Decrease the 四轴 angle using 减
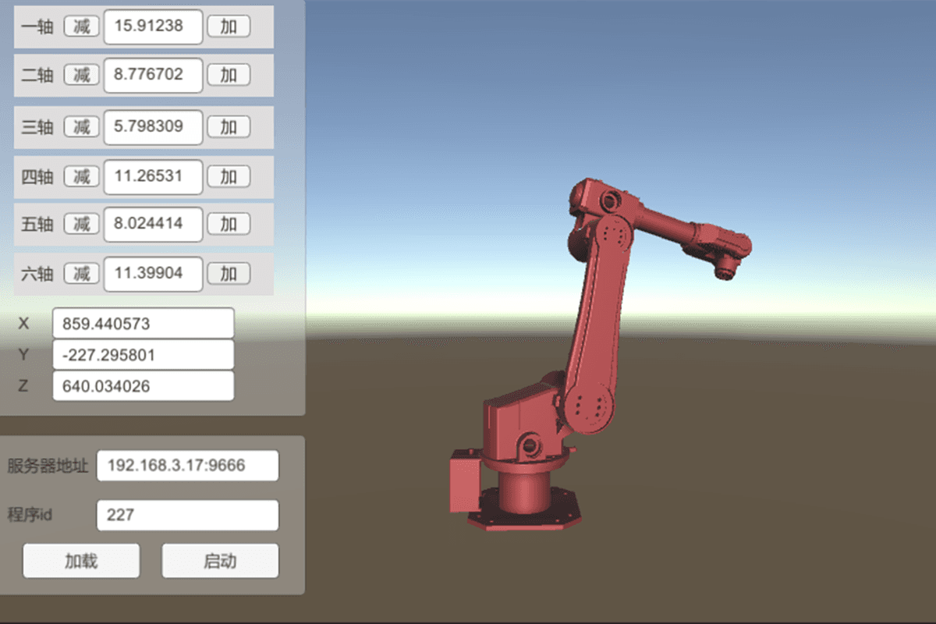This screenshot has width=936, height=624. (x=81, y=176)
